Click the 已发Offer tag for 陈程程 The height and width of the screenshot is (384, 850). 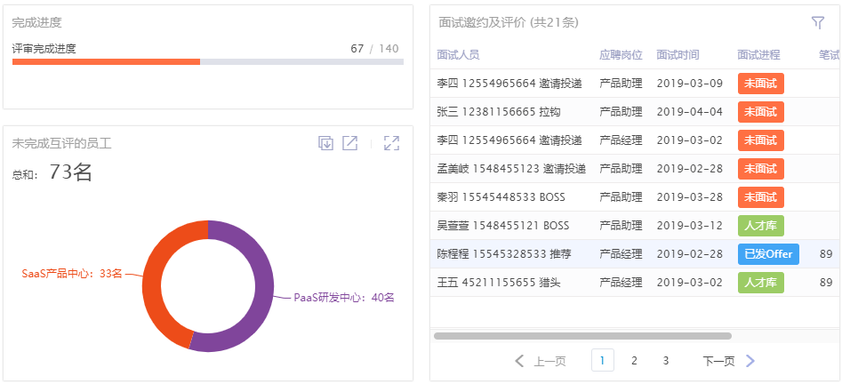coord(768,254)
